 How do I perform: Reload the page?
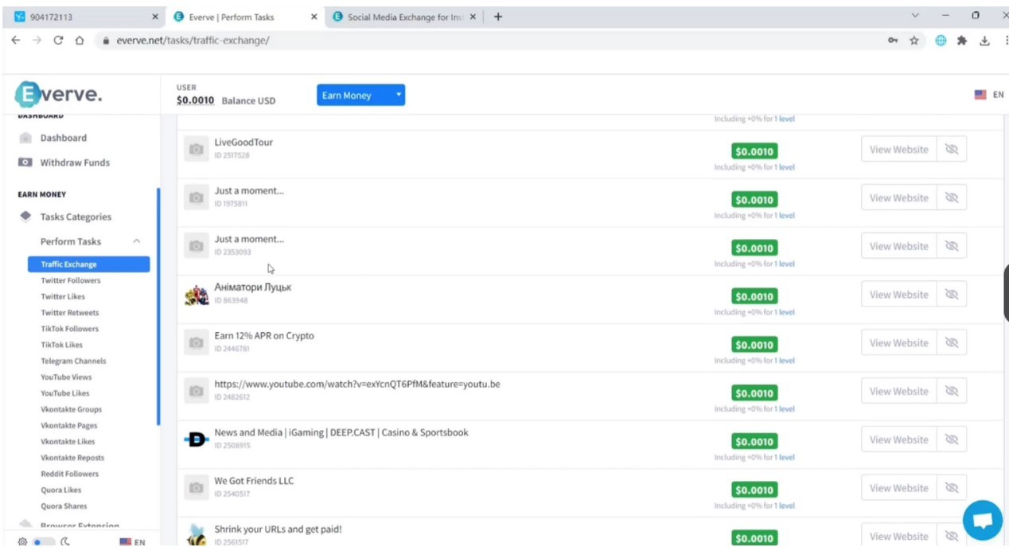[58, 41]
